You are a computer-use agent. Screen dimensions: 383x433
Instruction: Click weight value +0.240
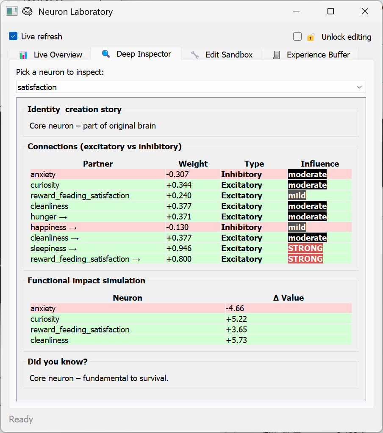[x=179, y=195]
